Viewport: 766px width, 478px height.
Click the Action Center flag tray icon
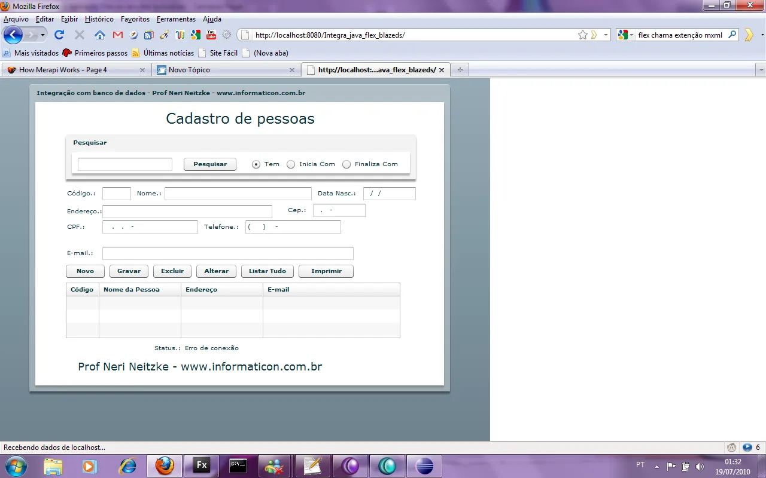[671, 466]
